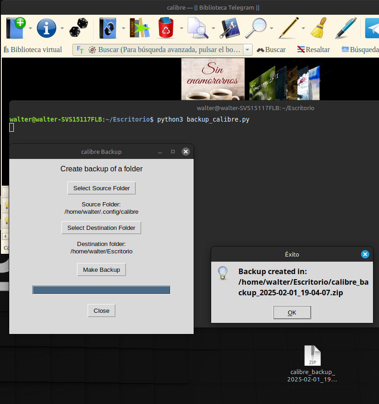Click the /home/walter/.config/calibre source path text
Image resolution: width=379 pixels, height=404 pixels.
pos(101,212)
